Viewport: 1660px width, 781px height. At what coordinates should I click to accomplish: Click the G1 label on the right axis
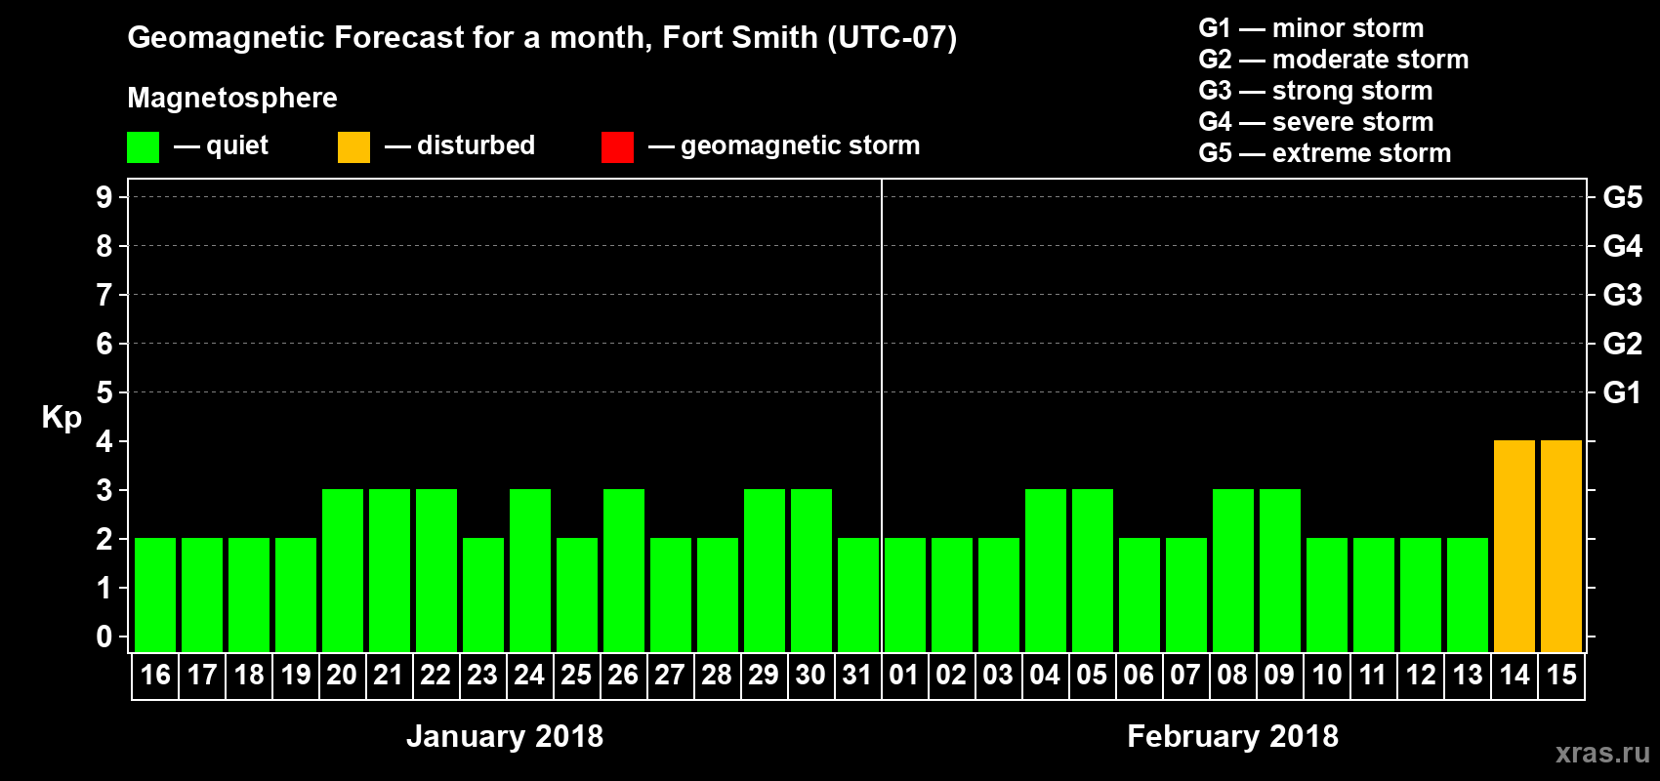click(x=1623, y=393)
